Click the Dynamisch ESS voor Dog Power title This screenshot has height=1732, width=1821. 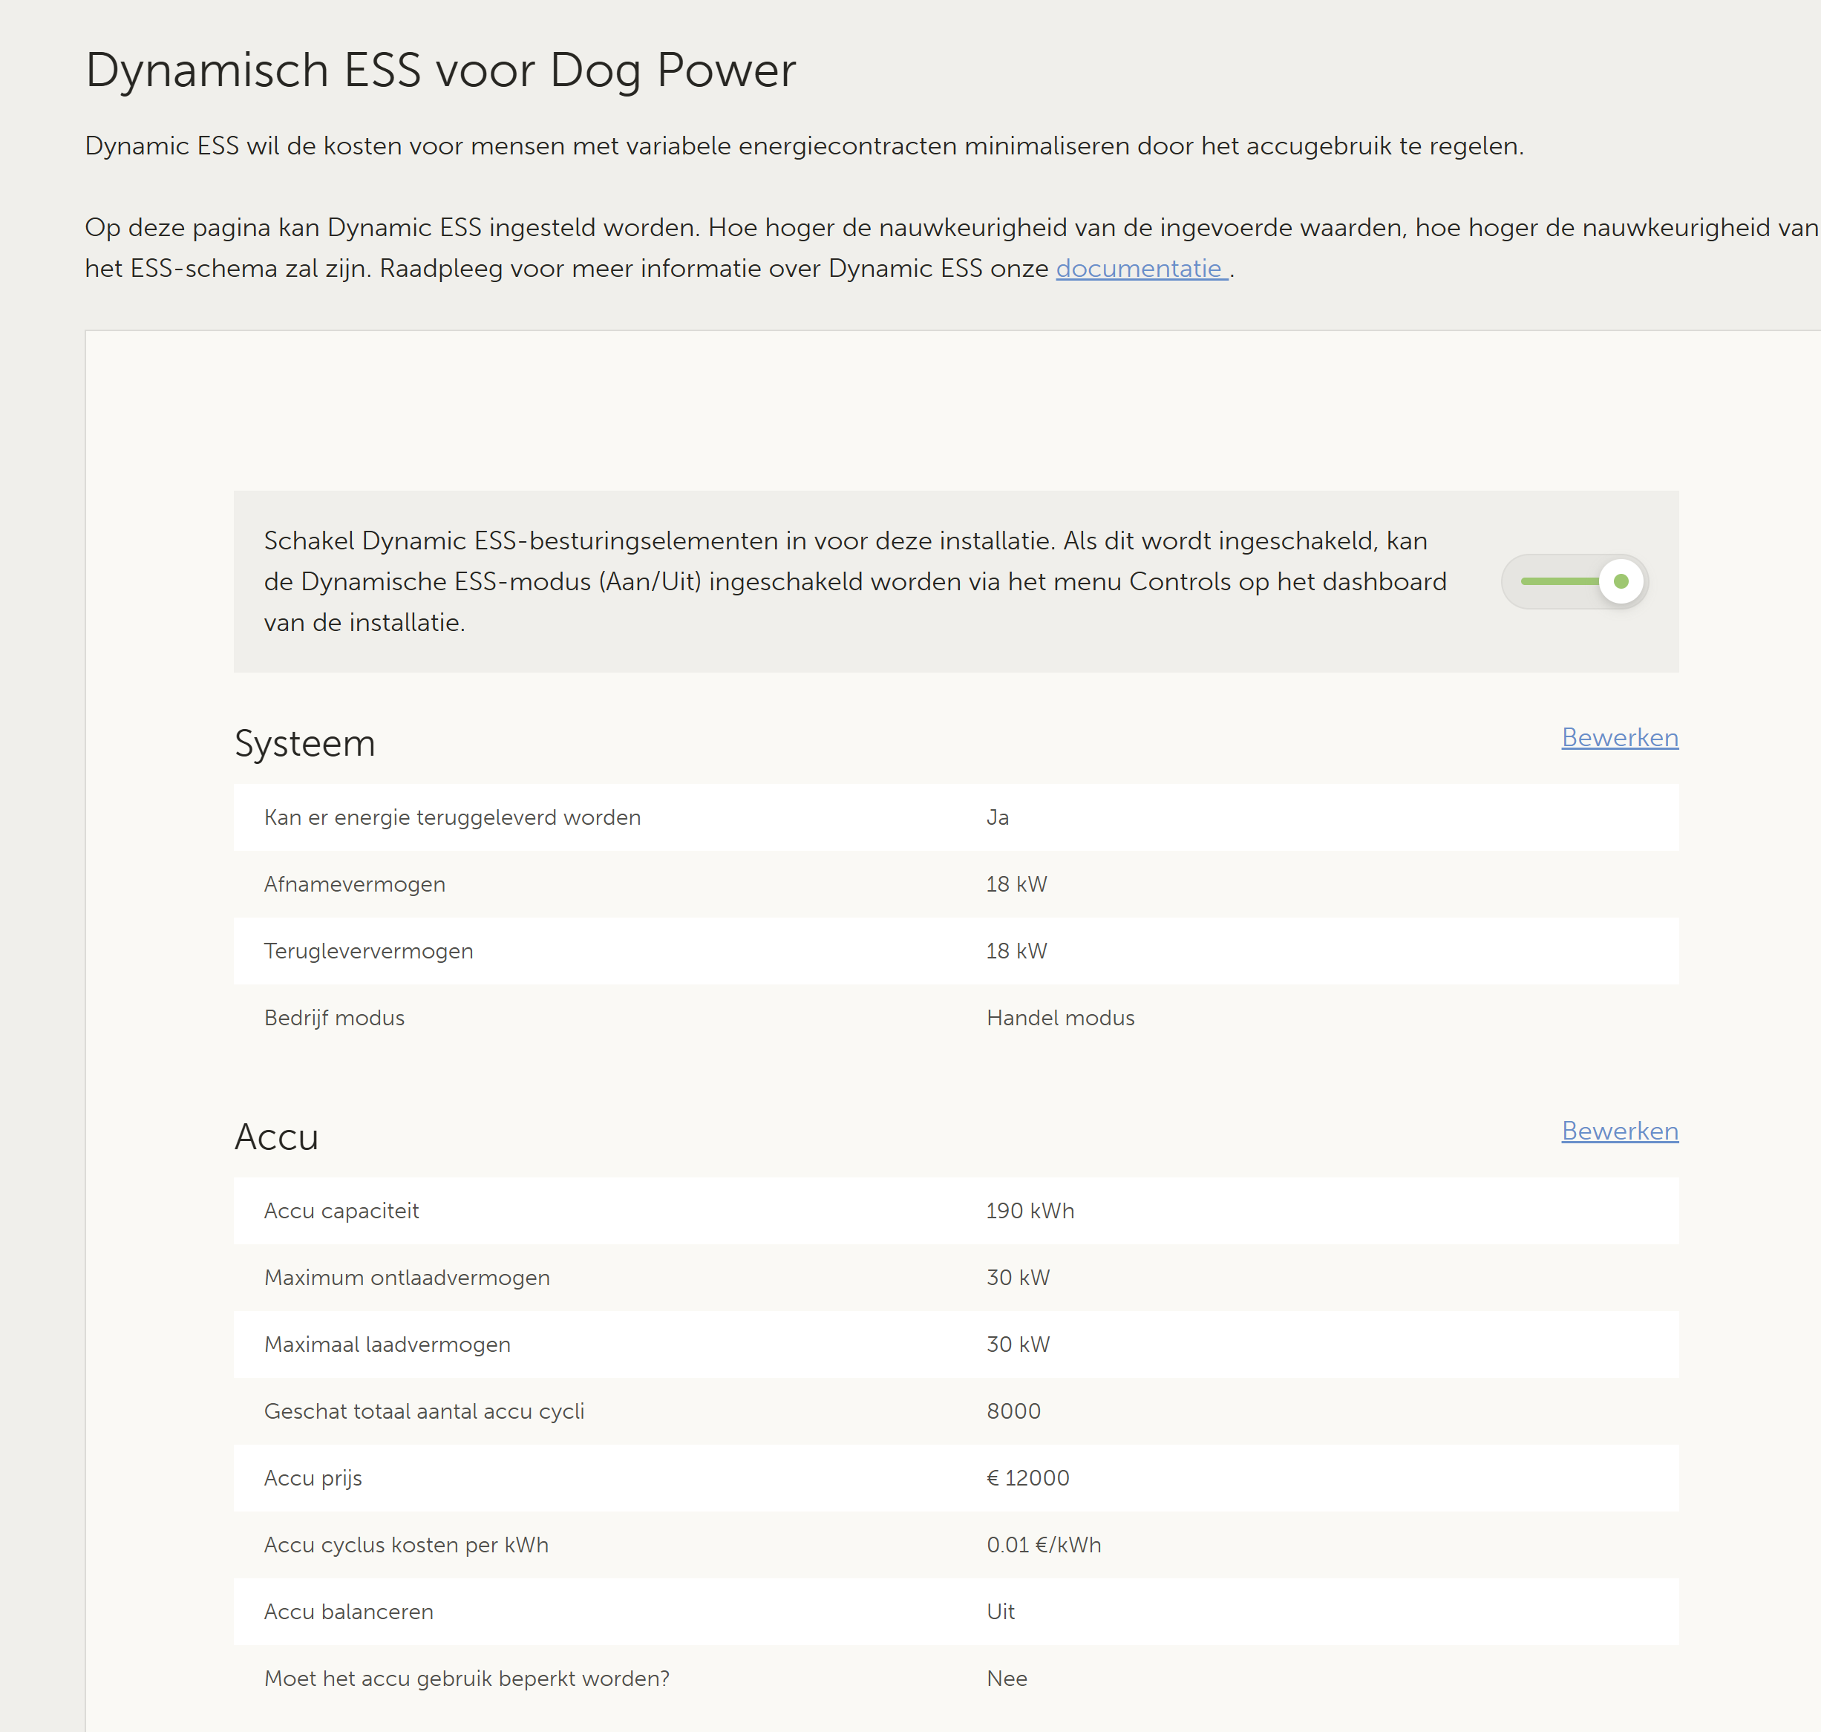tap(440, 71)
